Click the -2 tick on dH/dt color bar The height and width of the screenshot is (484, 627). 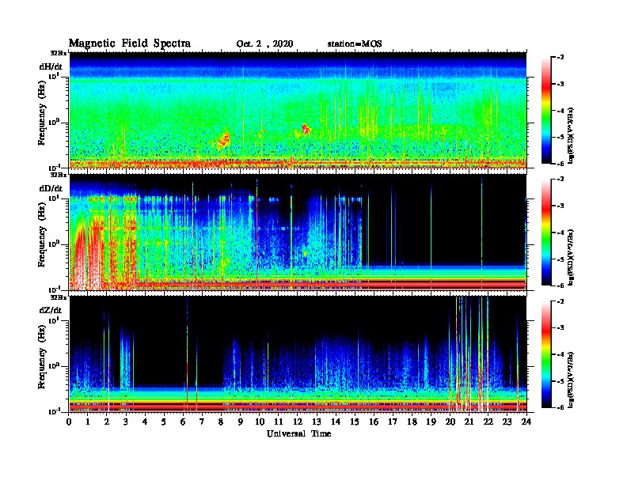pos(560,58)
